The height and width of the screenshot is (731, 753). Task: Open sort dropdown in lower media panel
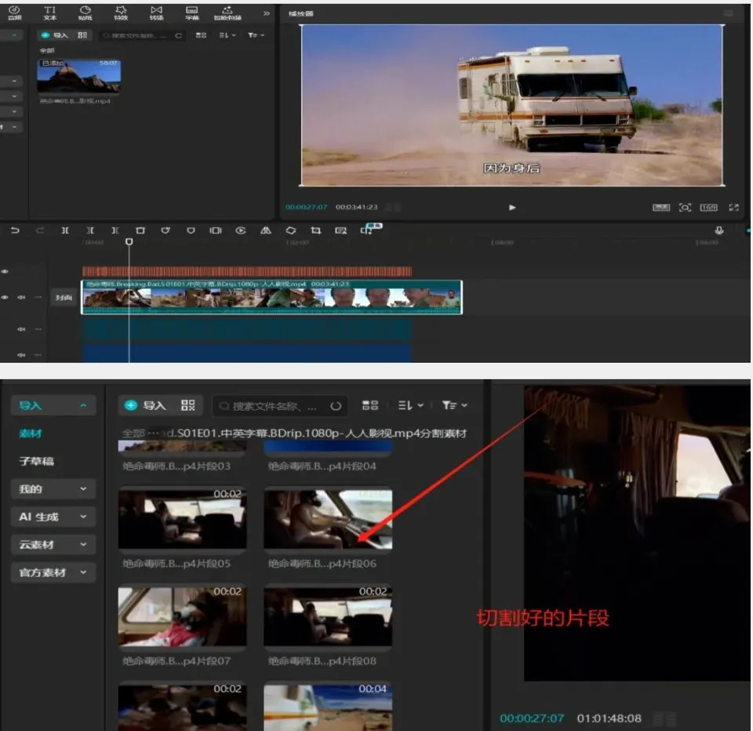point(410,405)
